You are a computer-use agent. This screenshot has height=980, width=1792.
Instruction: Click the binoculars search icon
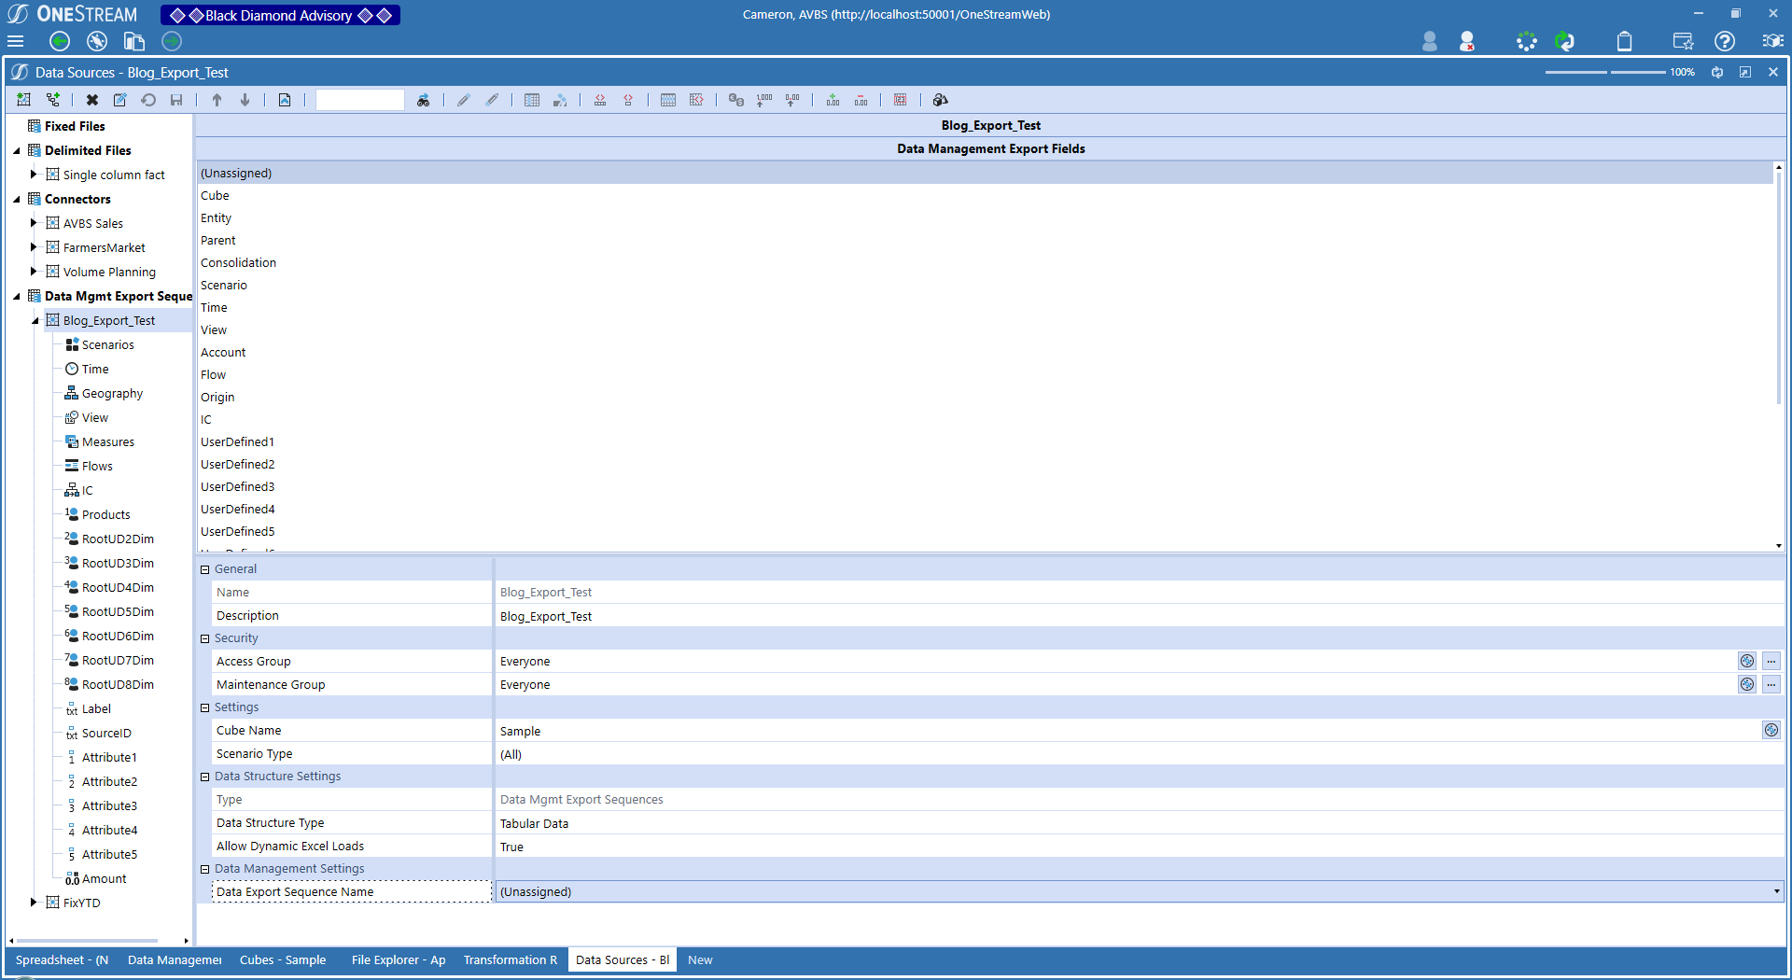coord(424,100)
